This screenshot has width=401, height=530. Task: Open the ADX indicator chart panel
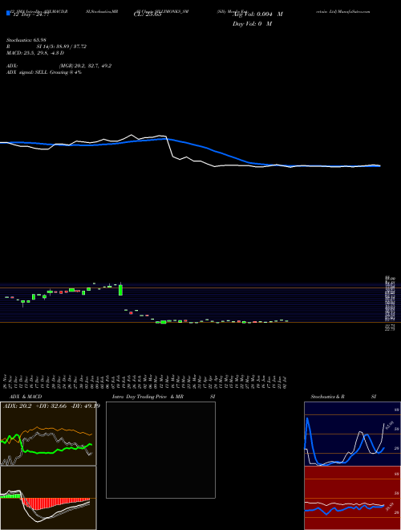click(x=48, y=434)
